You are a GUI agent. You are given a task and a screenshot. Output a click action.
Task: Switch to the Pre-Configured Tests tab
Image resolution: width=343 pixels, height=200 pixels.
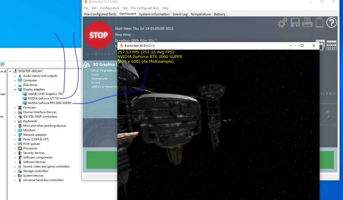[100, 14]
